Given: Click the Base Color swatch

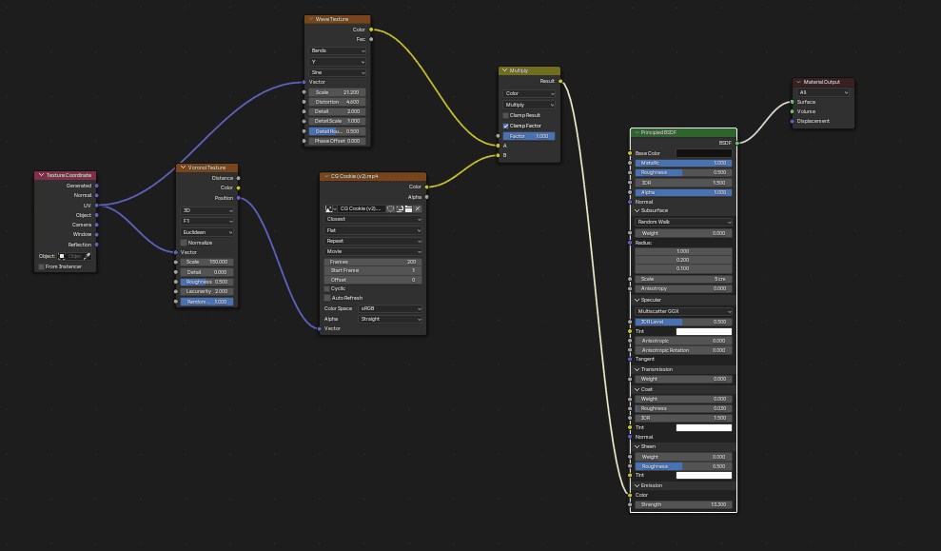Looking at the screenshot, I should click(703, 153).
